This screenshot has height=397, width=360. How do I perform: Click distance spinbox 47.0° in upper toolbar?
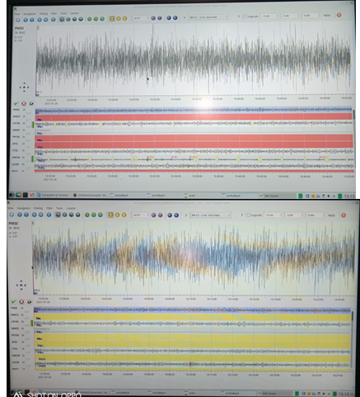click(x=141, y=18)
